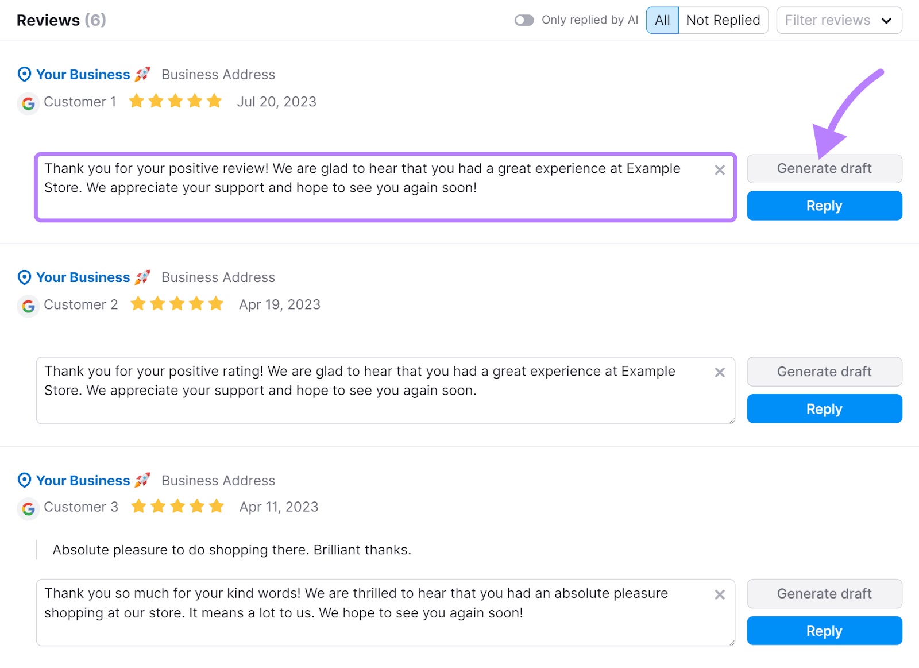Enable the Only replied by AI toggle

(524, 20)
